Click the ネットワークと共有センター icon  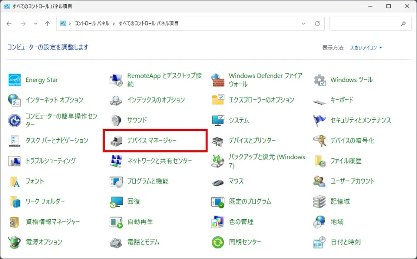(116, 161)
